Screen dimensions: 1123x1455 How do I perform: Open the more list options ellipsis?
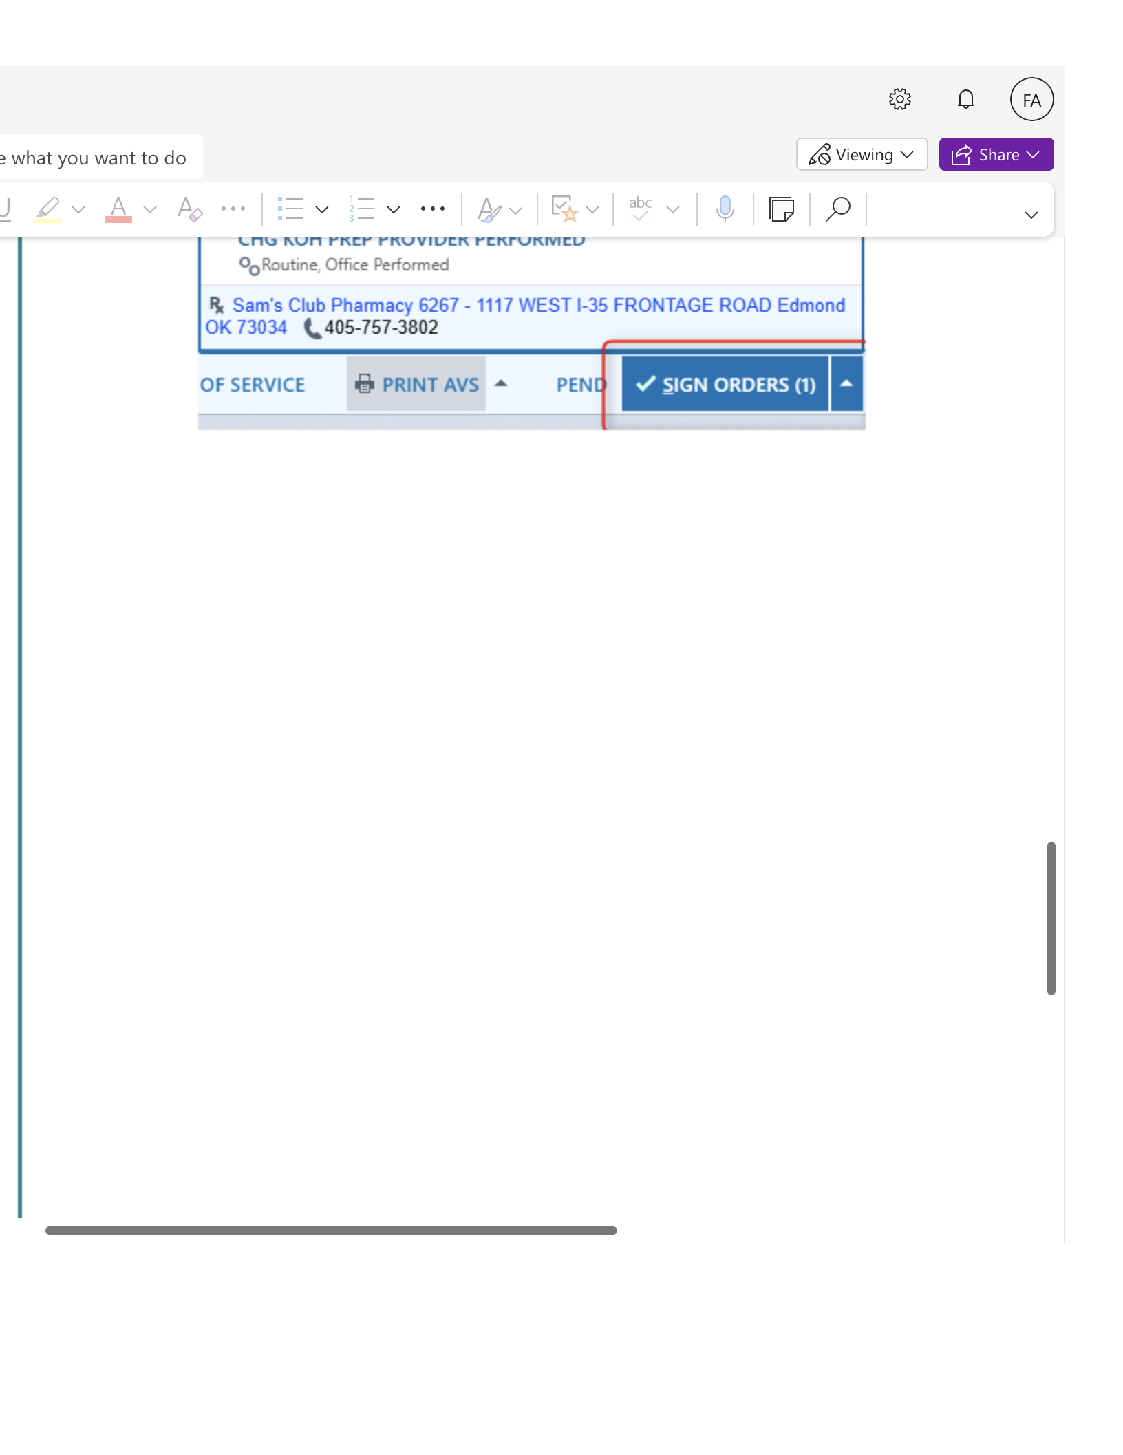coord(433,209)
